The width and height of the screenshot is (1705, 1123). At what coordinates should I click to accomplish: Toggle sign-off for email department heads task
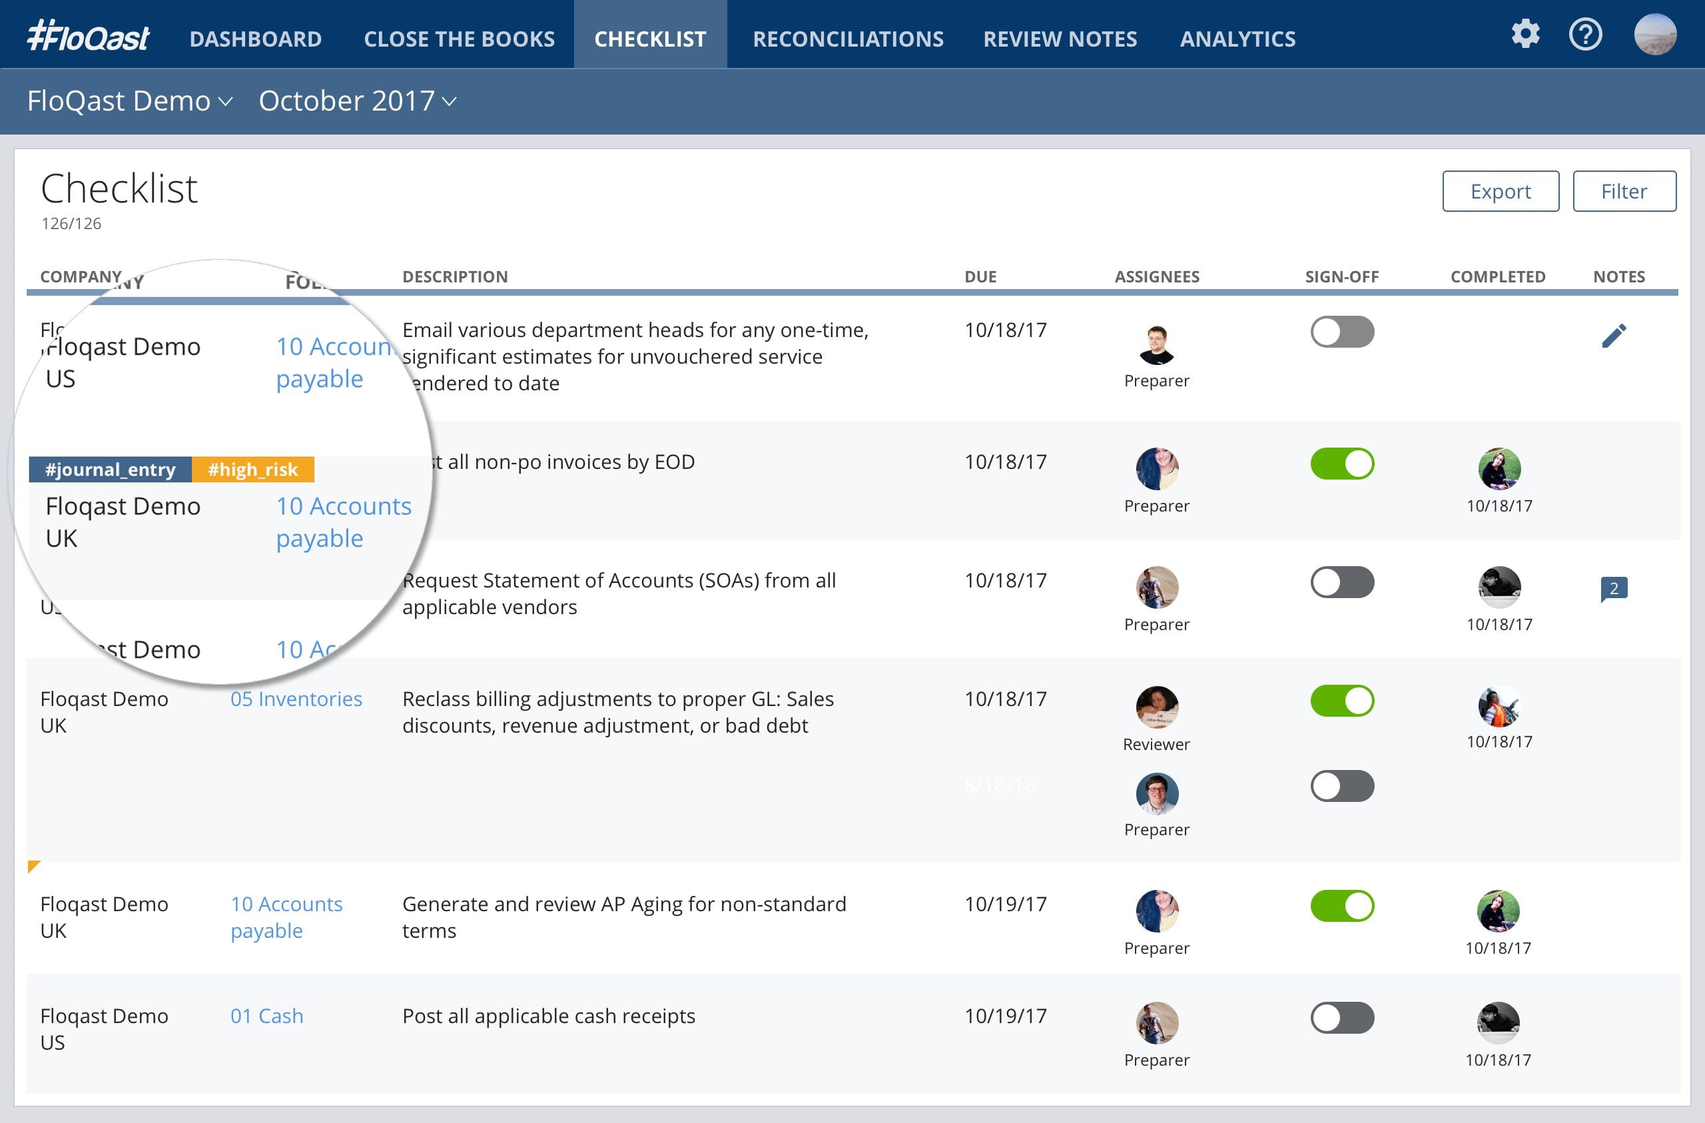point(1342,332)
